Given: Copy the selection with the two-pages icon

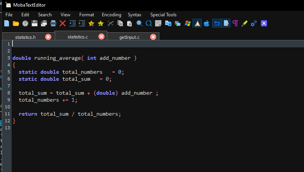Looking at the screenshot, I should click(x=120, y=23).
